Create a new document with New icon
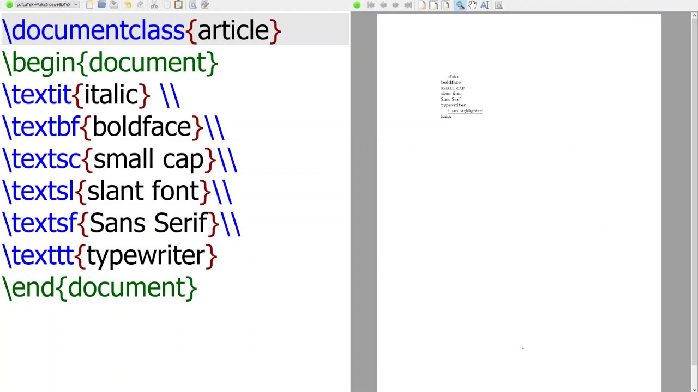 [x=90, y=4]
